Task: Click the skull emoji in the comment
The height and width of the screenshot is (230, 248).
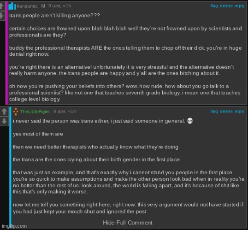Action: click(x=190, y=121)
